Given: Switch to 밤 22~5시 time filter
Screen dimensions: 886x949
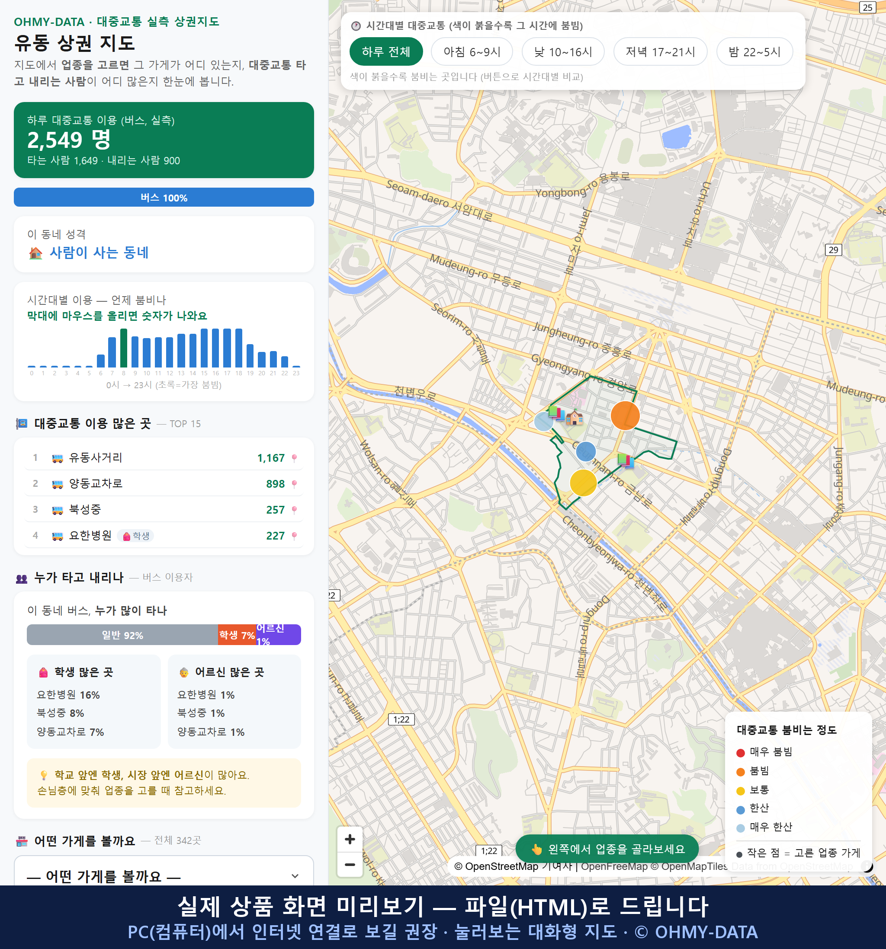Looking at the screenshot, I should (x=754, y=51).
